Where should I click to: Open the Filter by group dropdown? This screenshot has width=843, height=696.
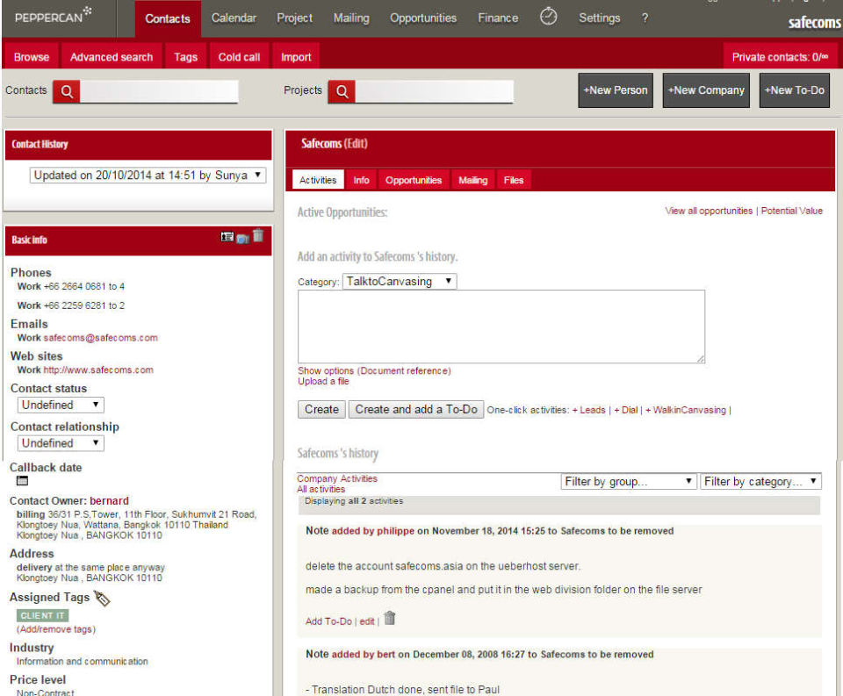[629, 482]
